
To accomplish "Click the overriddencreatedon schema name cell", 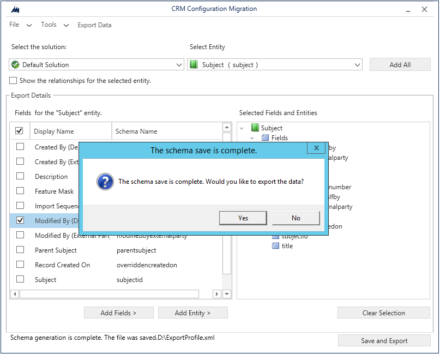I will click(x=147, y=265).
